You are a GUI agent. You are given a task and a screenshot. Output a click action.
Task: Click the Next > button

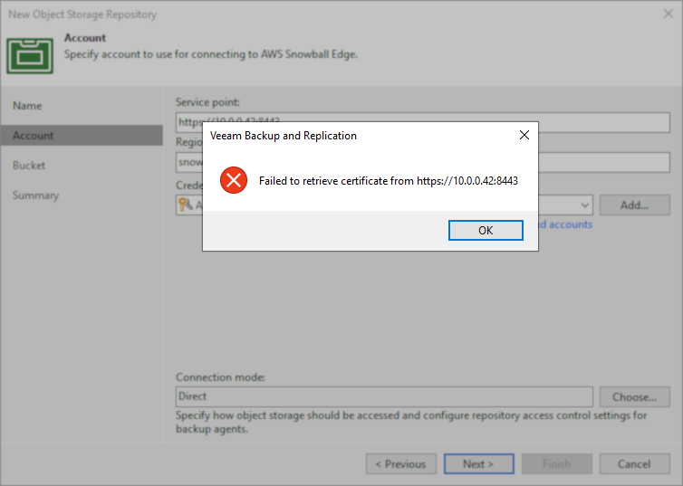[x=478, y=463]
